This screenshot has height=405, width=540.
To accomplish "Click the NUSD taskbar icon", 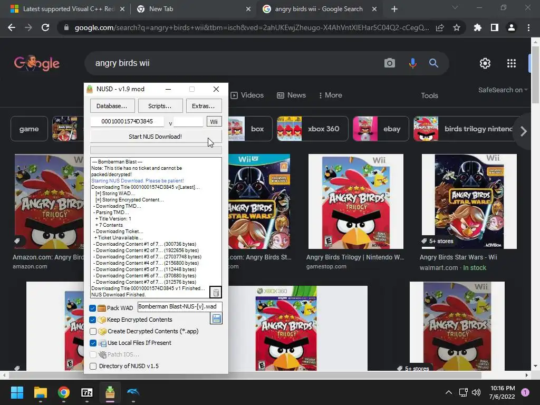I will (x=110, y=392).
